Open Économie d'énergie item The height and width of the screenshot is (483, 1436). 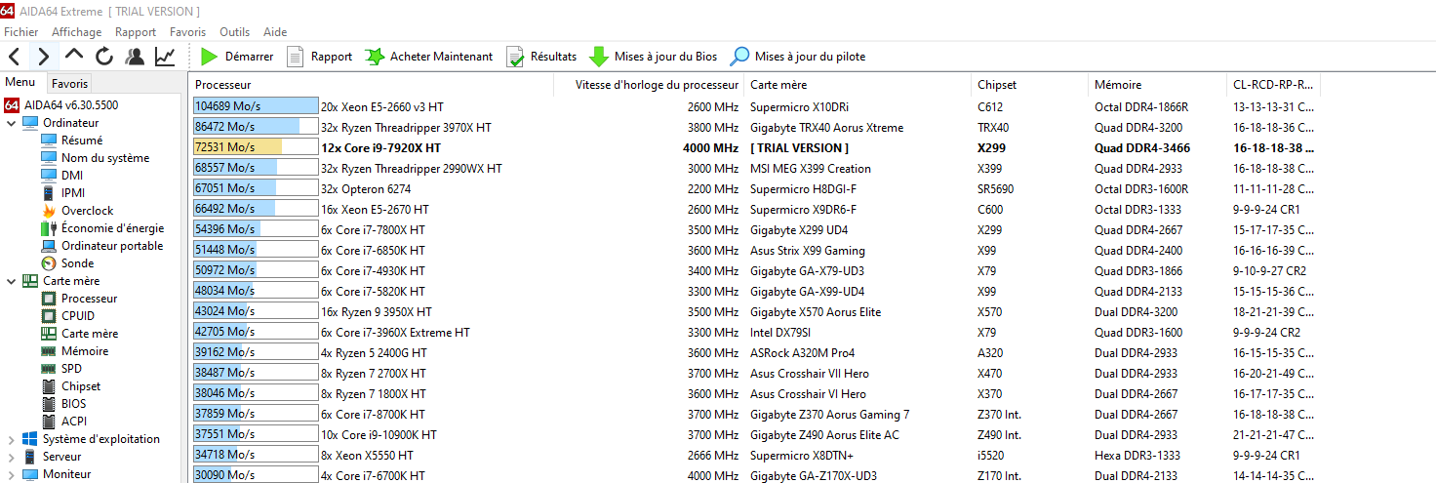pos(102,228)
